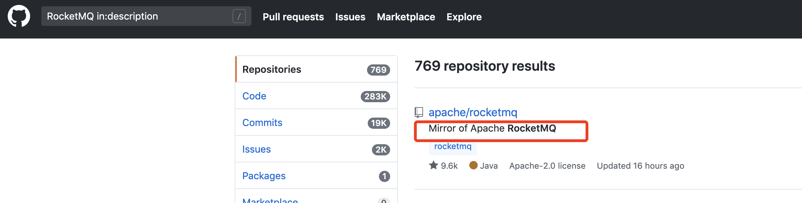Click the rocketmq topic tag
Viewport: 802px width, 203px height.
point(453,146)
